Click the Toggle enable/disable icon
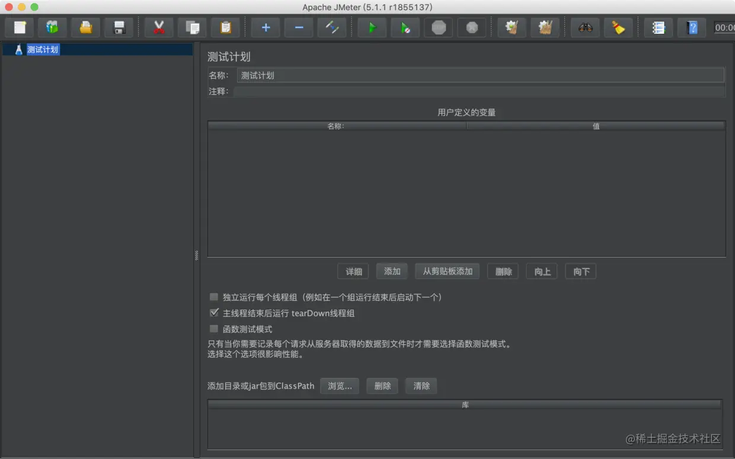This screenshot has width=735, height=459. coord(332,27)
